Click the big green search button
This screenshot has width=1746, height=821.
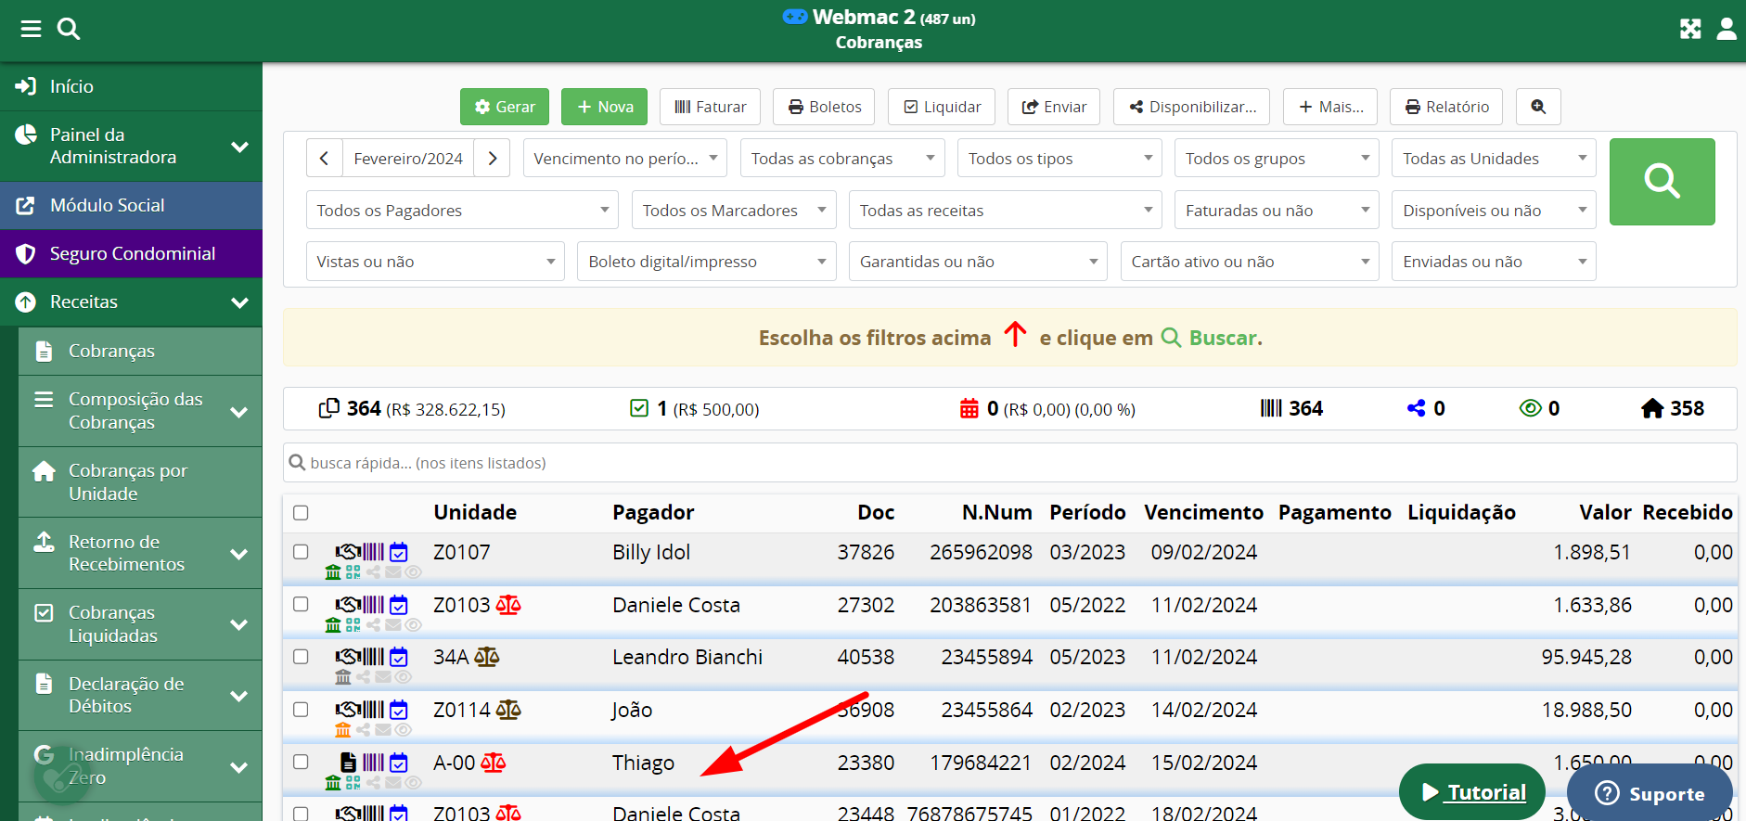pyautogui.click(x=1662, y=182)
